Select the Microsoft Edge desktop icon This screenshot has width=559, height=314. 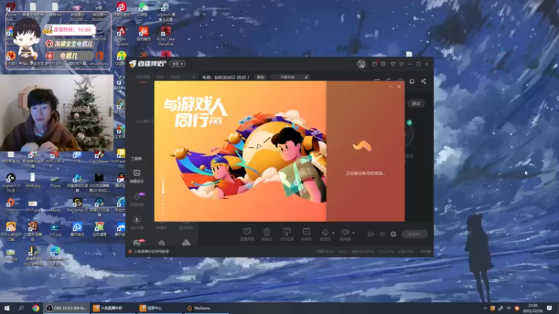point(55,256)
